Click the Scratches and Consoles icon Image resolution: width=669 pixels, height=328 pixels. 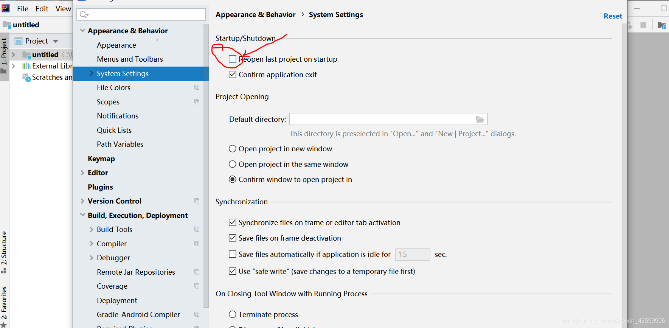(x=26, y=78)
